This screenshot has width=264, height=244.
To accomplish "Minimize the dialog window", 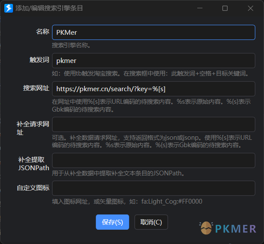I will [200, 8].
